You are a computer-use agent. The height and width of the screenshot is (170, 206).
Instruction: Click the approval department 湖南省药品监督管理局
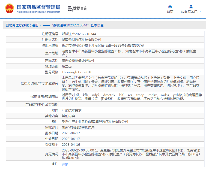click(78, 127)
